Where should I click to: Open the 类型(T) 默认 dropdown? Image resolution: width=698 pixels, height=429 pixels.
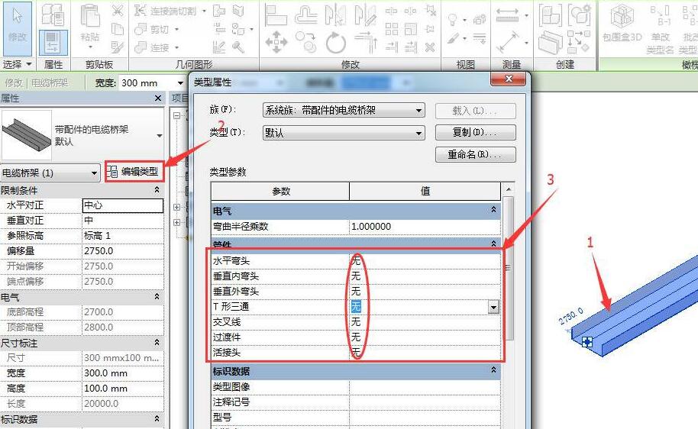(x=418, y=133)
